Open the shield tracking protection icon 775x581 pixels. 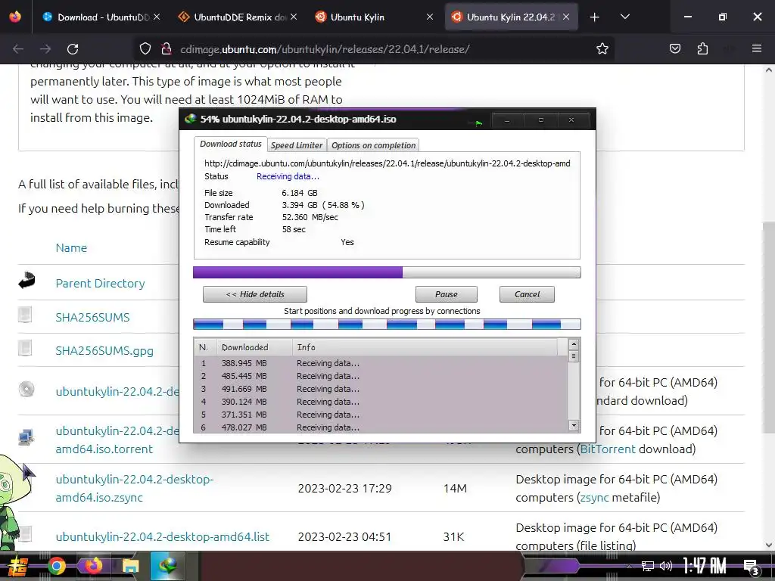click(145, 49)
